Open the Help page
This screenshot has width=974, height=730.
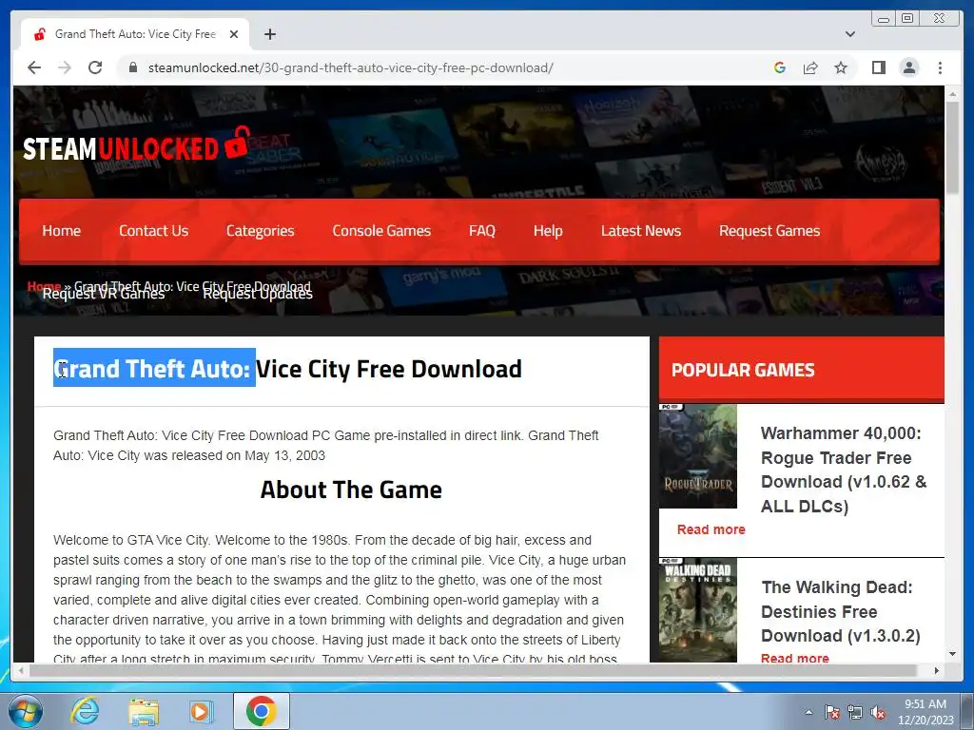click(548, 231)
